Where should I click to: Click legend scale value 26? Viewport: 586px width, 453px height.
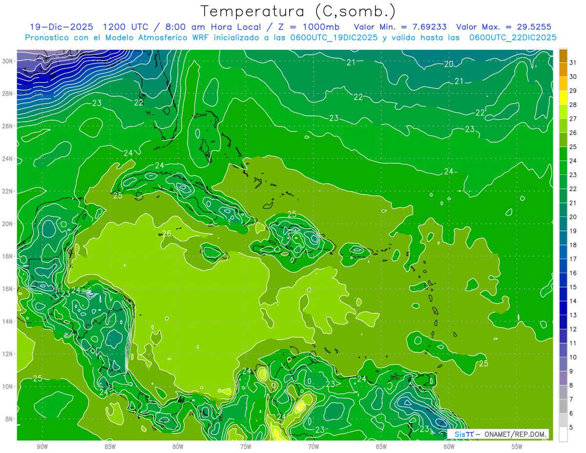pyautogui.click(x=573, y=132)
